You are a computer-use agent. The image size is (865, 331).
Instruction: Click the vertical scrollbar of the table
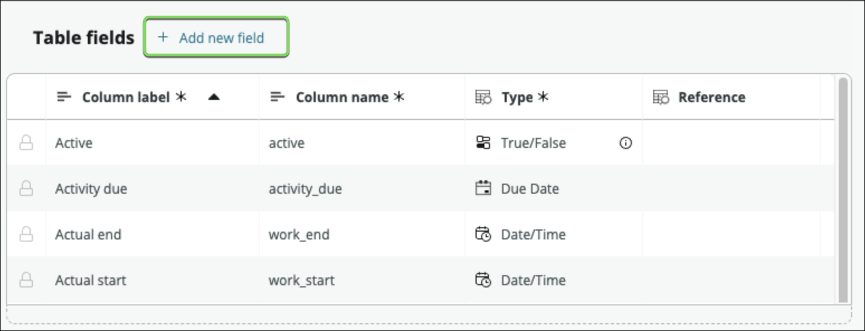tap(843, 190)
